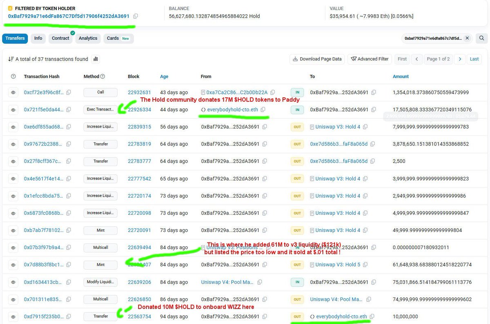Open the Info tab
The height and width of the screenshot is (324, 490).
pyautogui.click(x=38, y=38)
